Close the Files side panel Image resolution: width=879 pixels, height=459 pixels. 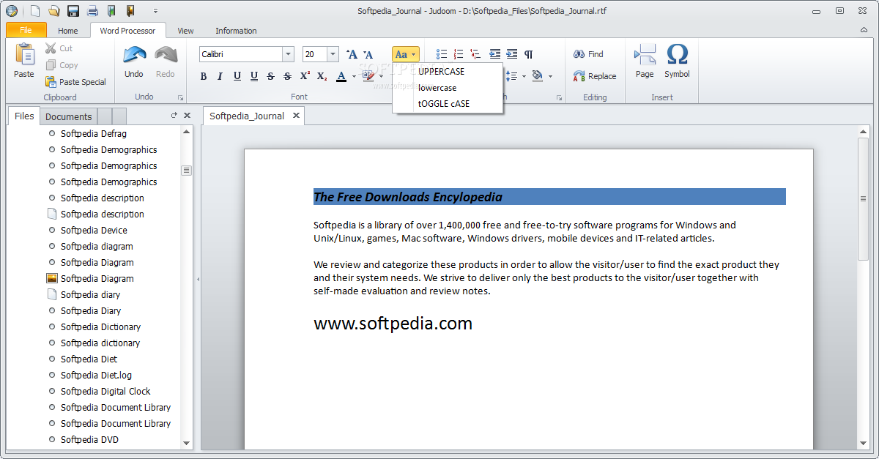coord(187,116)
